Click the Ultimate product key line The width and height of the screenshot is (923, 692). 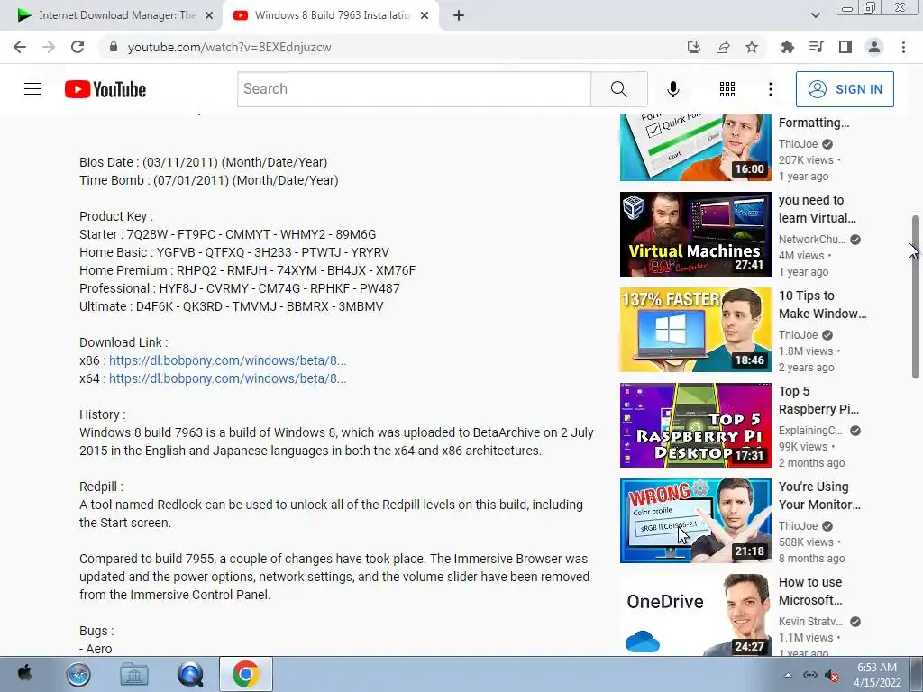click(232, 306)
